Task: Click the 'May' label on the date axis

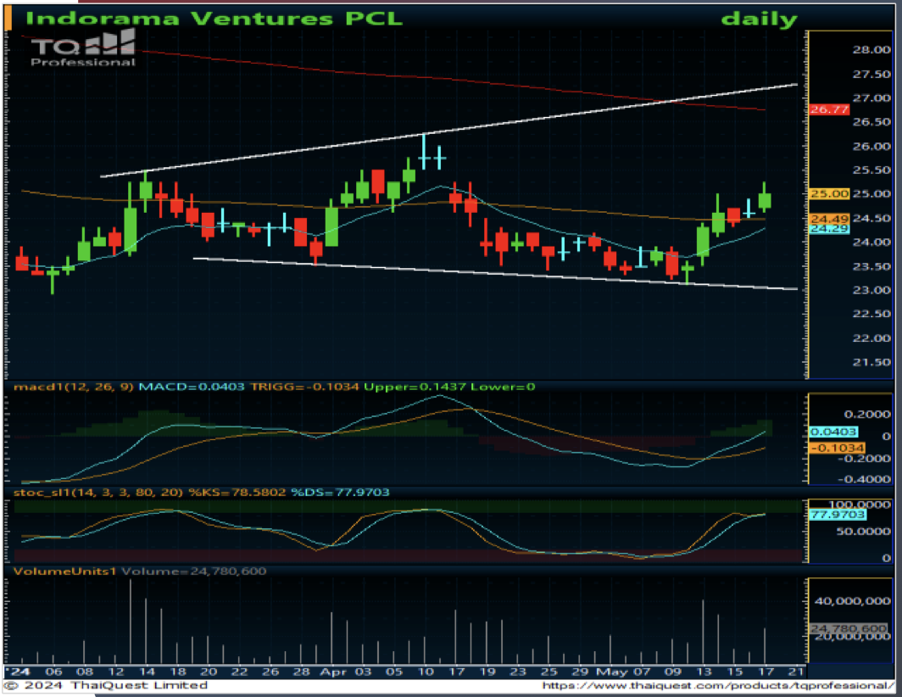Action: [x=612, y=672]
